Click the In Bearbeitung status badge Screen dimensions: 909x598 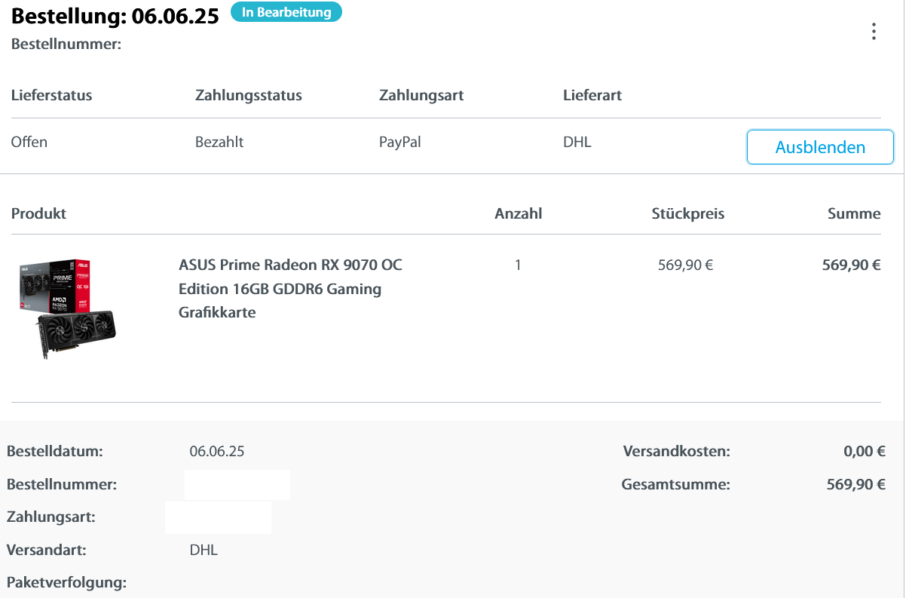coord(286,12)
